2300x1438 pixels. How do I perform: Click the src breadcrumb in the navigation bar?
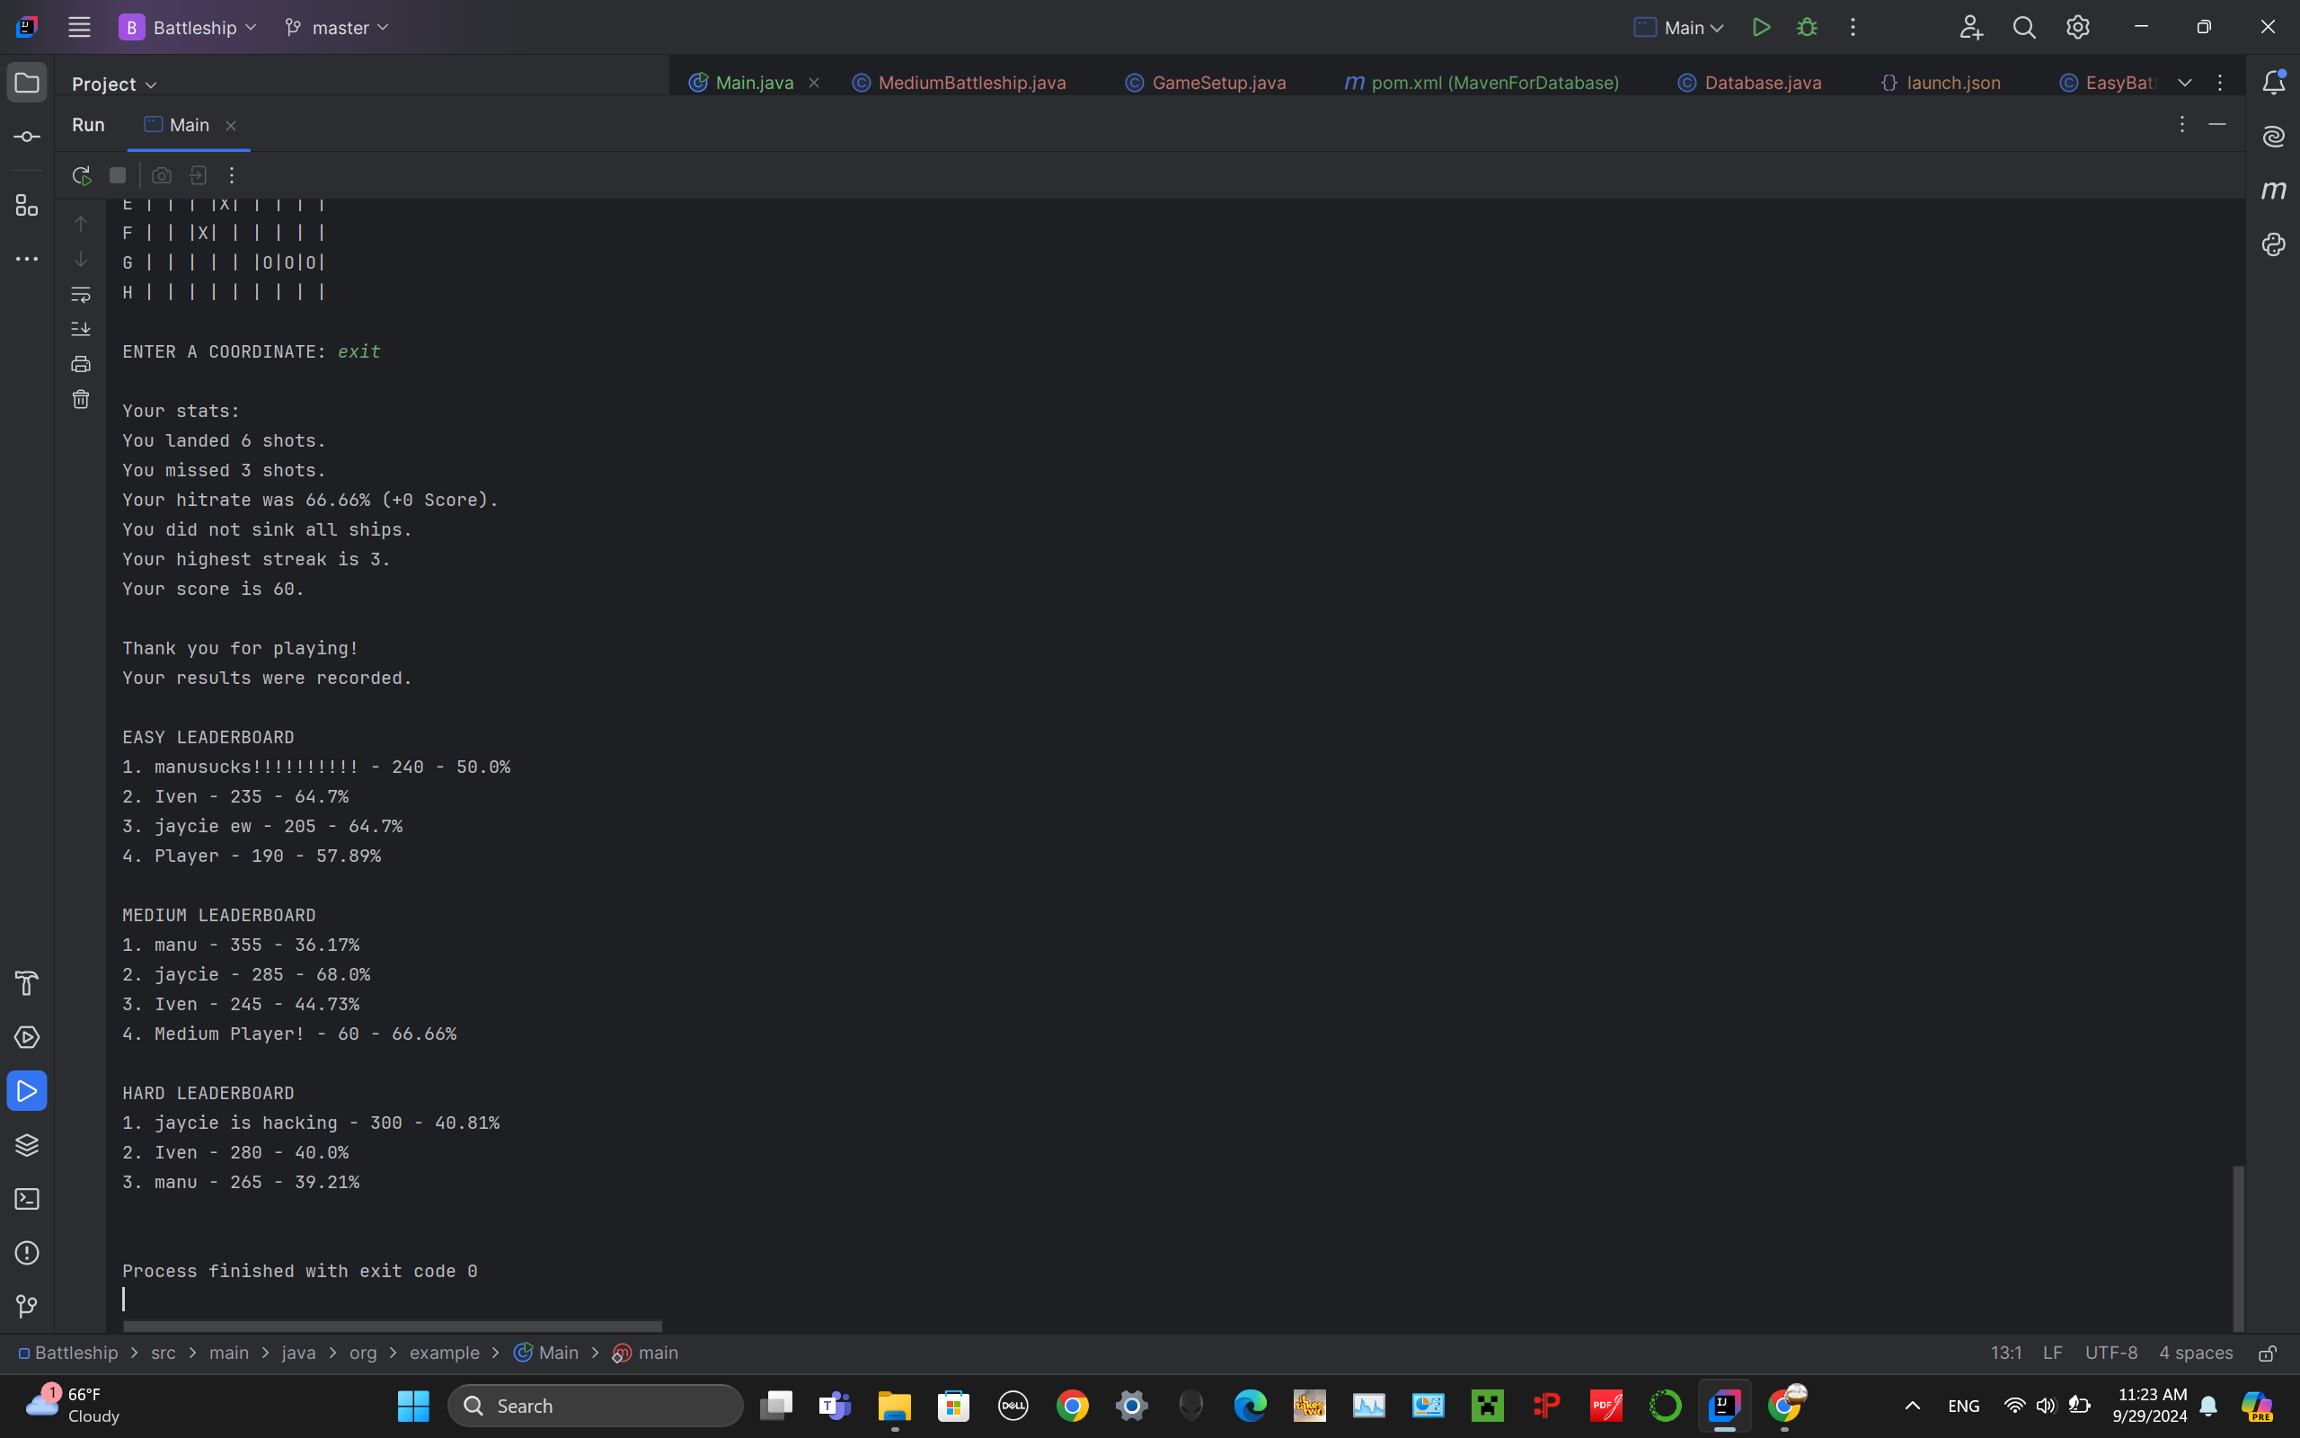tap(163, 1353)
